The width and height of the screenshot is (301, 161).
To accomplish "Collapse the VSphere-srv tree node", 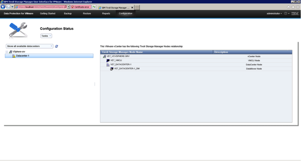I will 7,52.
